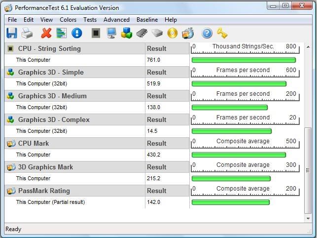Click the Graphics 3D - Complex green bar
Image resolution: width=317 pixels, height=238 pixels.
[x=231, y=131]
